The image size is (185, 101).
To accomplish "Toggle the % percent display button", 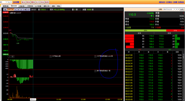I will tap(15, 10).
